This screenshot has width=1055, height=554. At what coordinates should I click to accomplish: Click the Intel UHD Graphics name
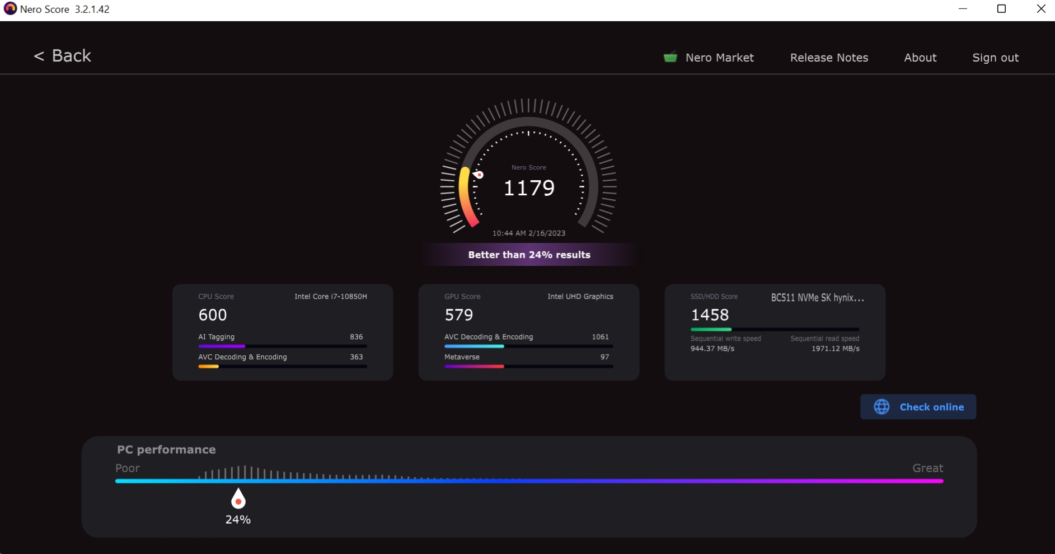pos(580,297)
